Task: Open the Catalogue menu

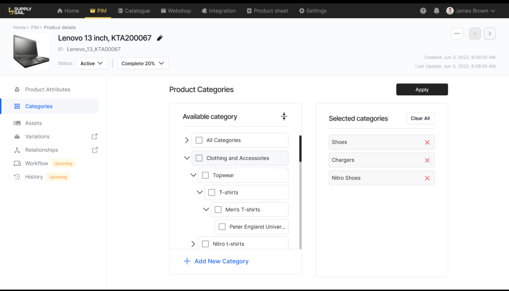Action: point(134,10)
